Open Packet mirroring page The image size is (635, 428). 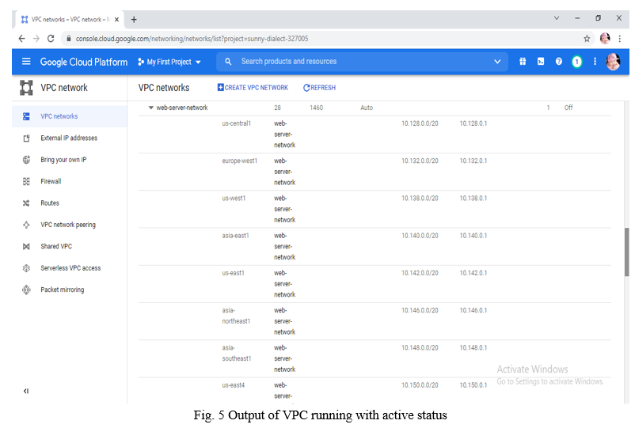(63, 290)
